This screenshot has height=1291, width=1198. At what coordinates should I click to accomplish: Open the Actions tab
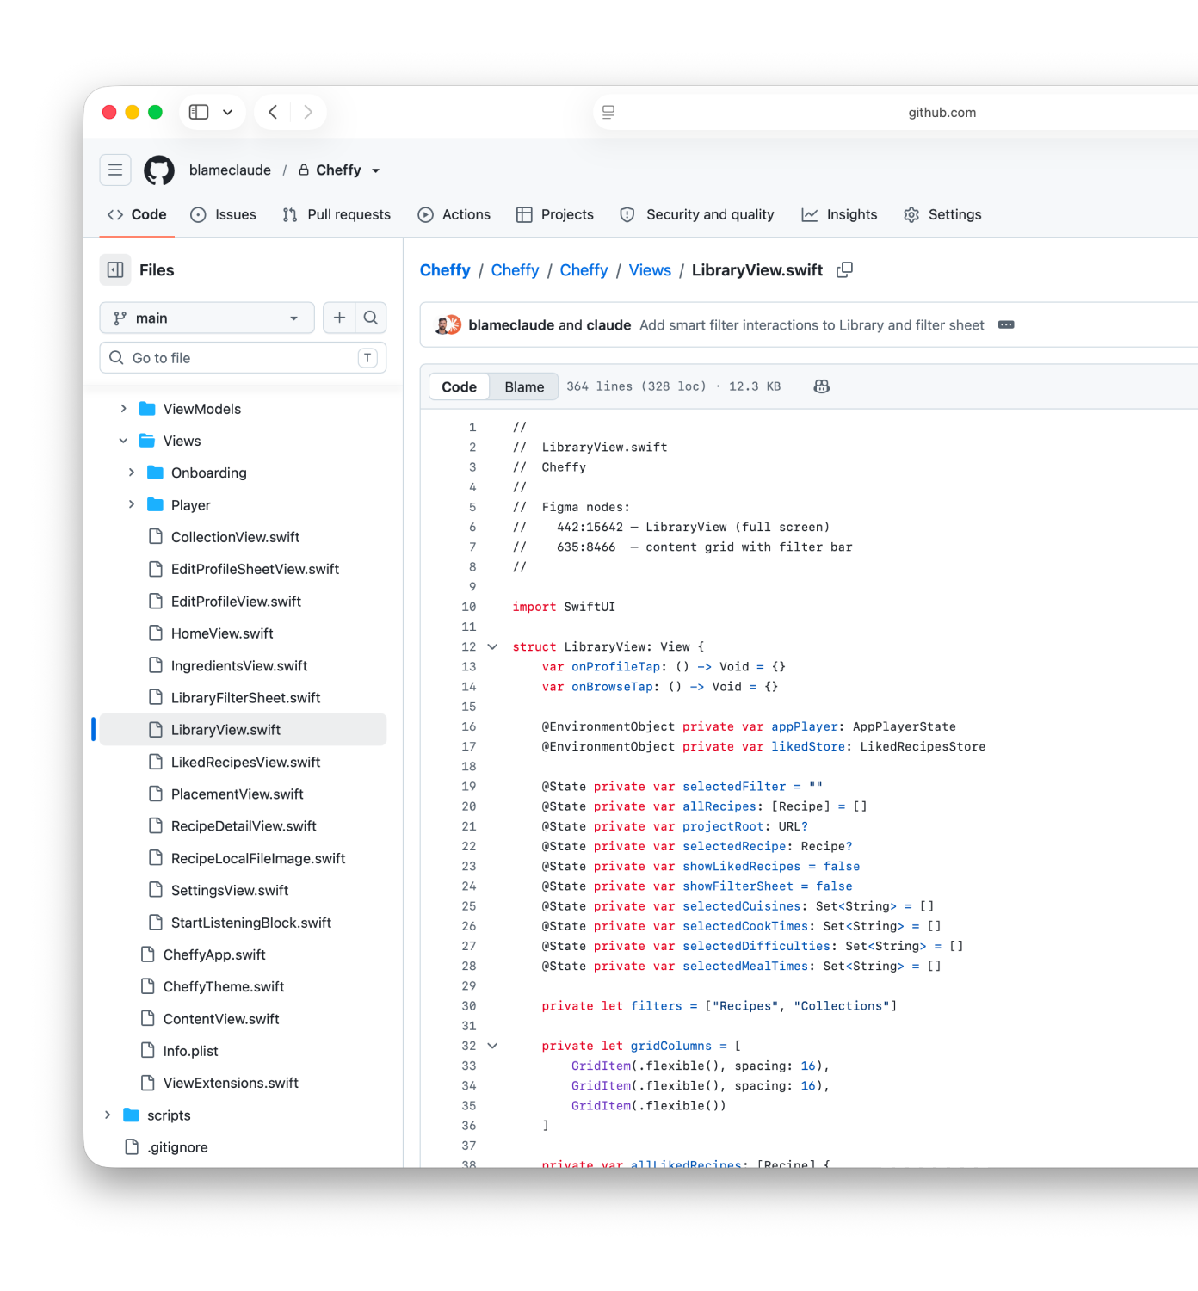454,214
